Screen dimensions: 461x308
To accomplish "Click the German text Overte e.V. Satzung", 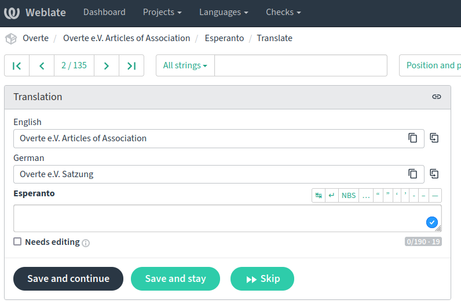I will point(56,174).
